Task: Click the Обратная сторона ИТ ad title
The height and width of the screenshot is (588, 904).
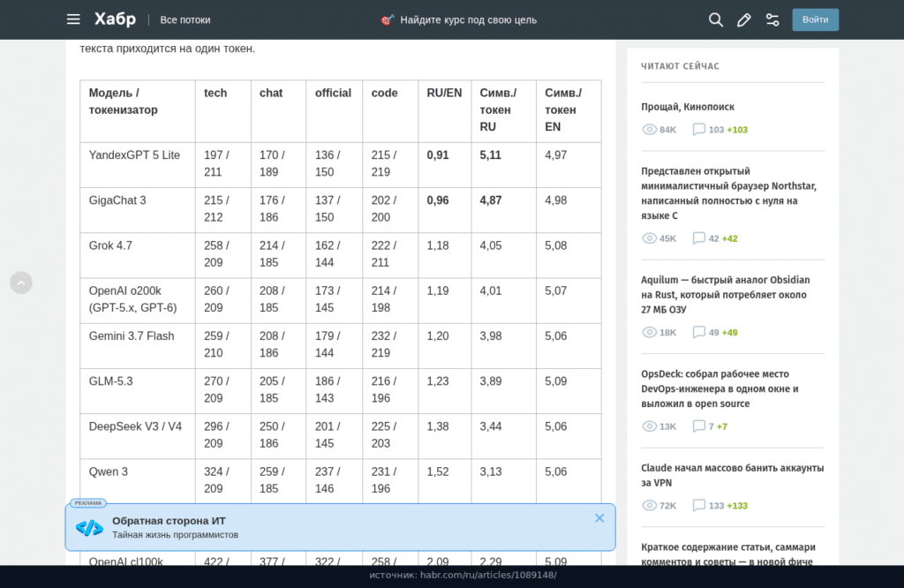Action: [169, 521]
